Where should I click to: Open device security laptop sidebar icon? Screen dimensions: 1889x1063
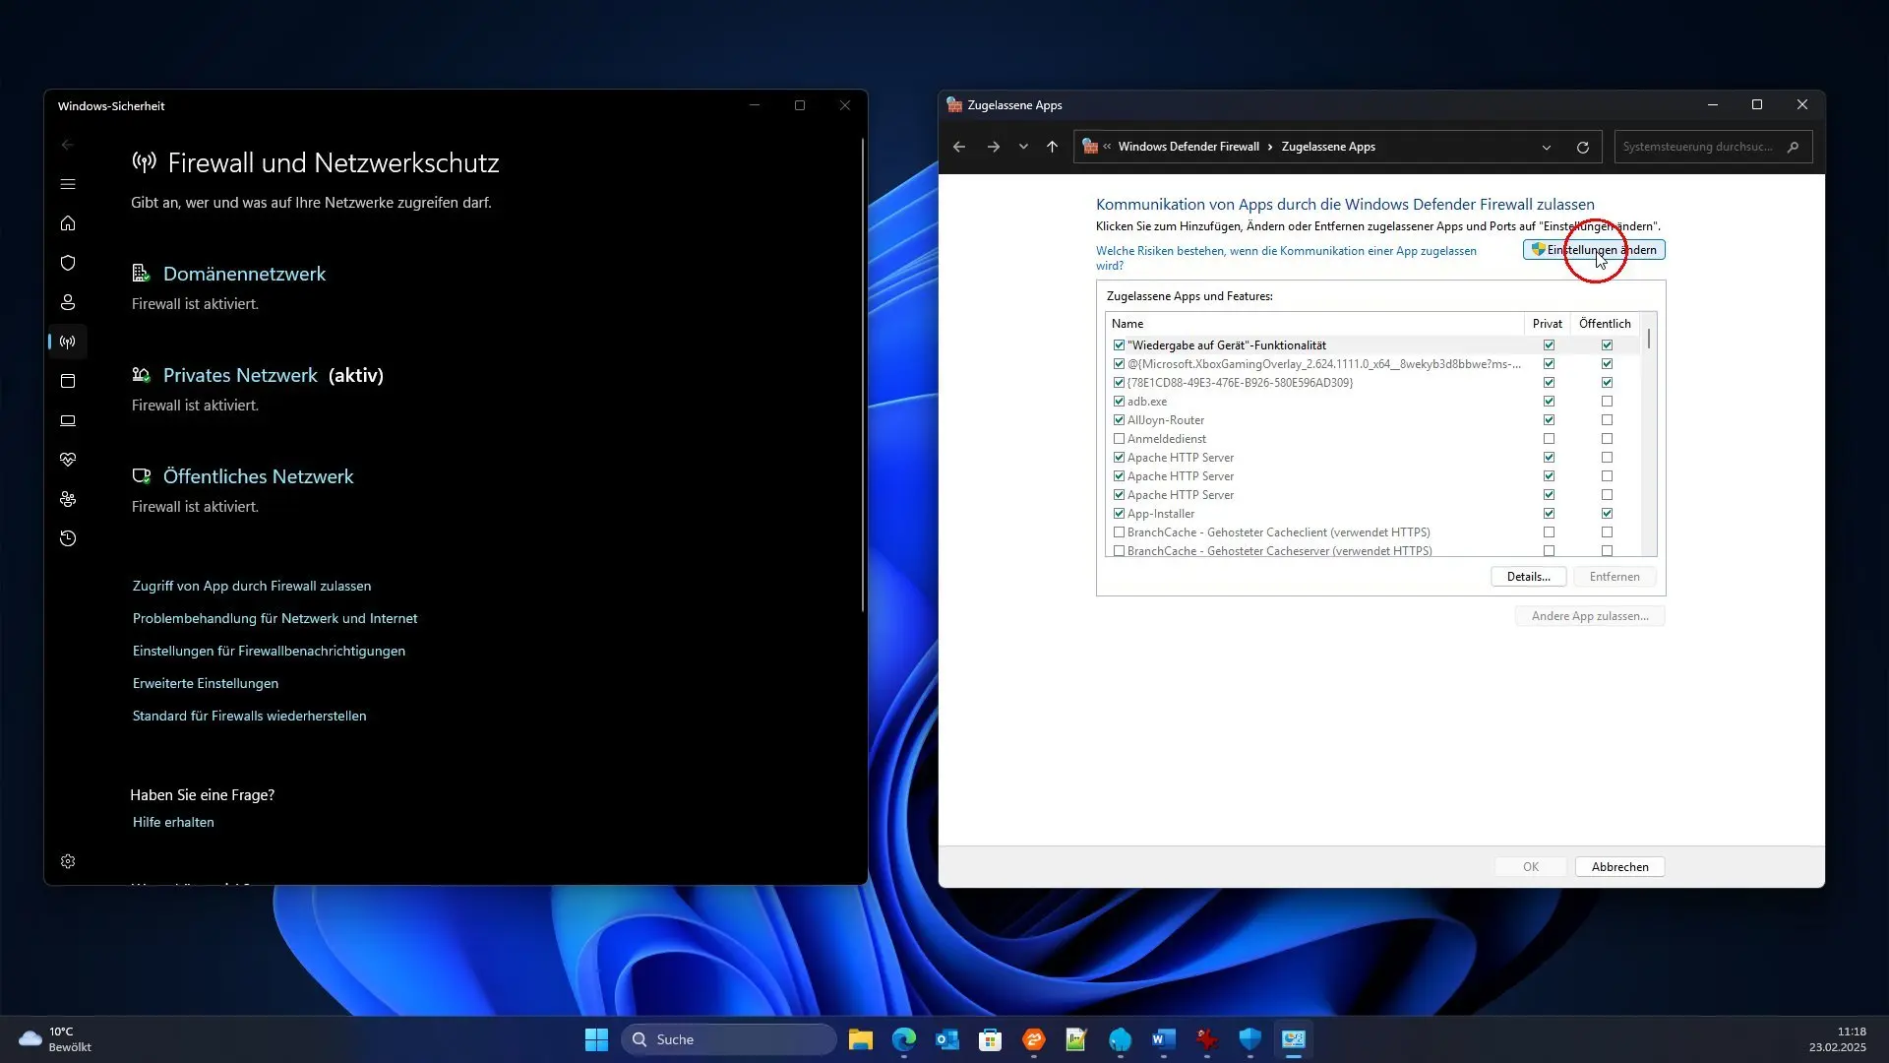pos(68,420)
